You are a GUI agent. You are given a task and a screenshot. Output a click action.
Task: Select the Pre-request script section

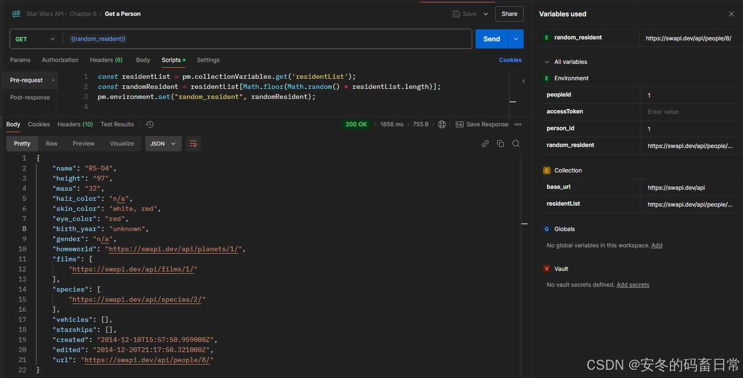30,80
